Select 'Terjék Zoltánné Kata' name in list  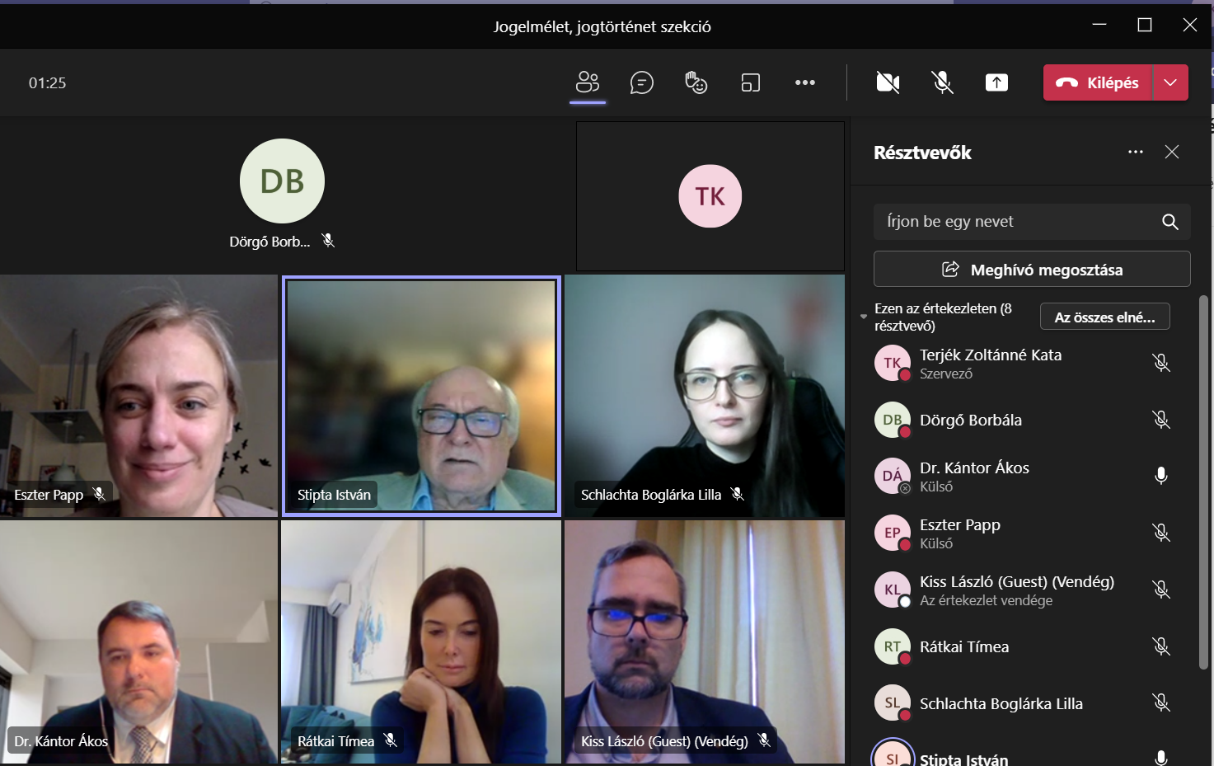991,355
